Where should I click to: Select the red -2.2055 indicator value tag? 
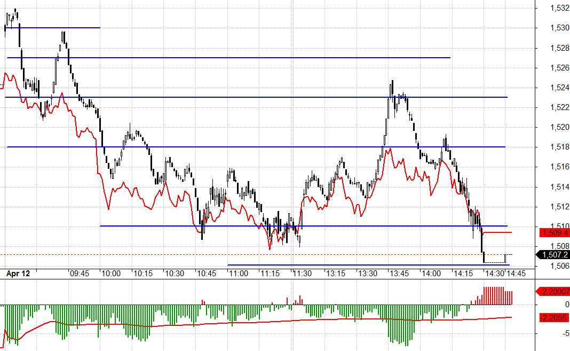555,317
